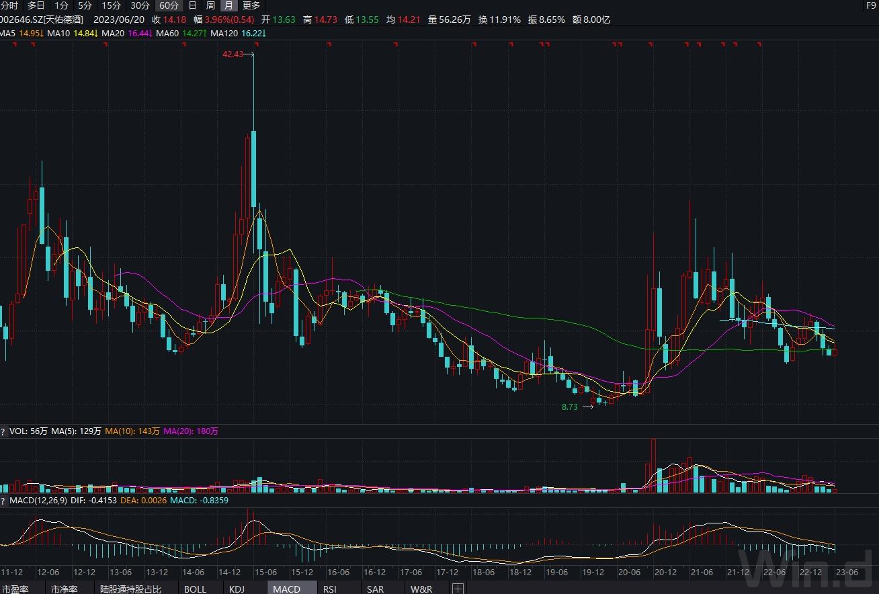Switch to the KDJ indicator
The width and height of the screenshot is (879, 594).
point(237,589)
